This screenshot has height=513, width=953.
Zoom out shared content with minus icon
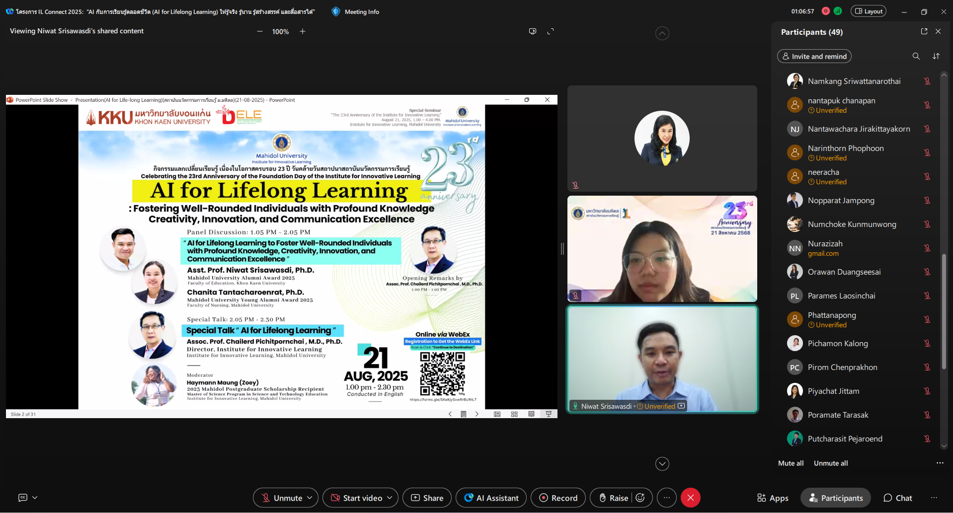pyautogui.click(x=259, y=31)
